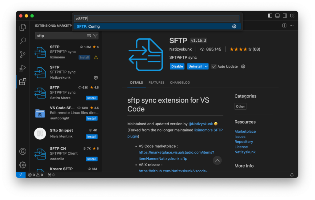Click the Disable button
Viewport: 315px width, 200px height.
click(177, 66)
